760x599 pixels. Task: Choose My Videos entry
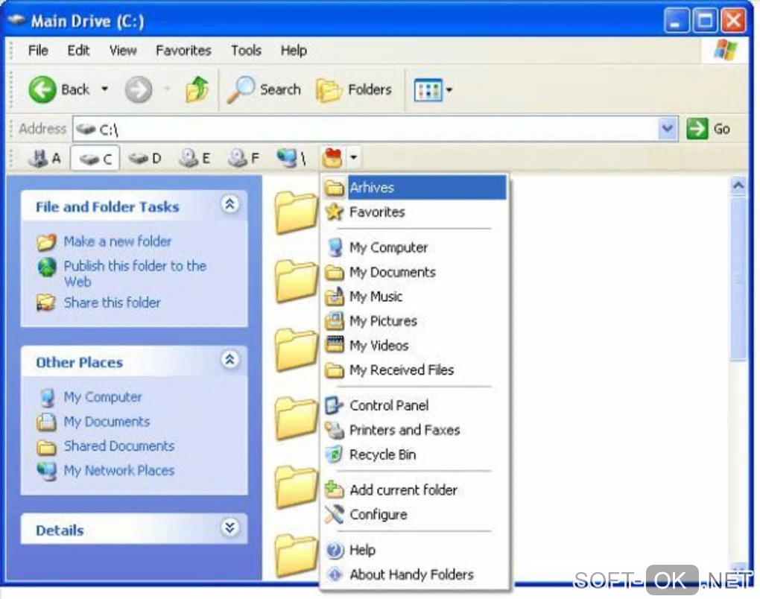point(415,346)
